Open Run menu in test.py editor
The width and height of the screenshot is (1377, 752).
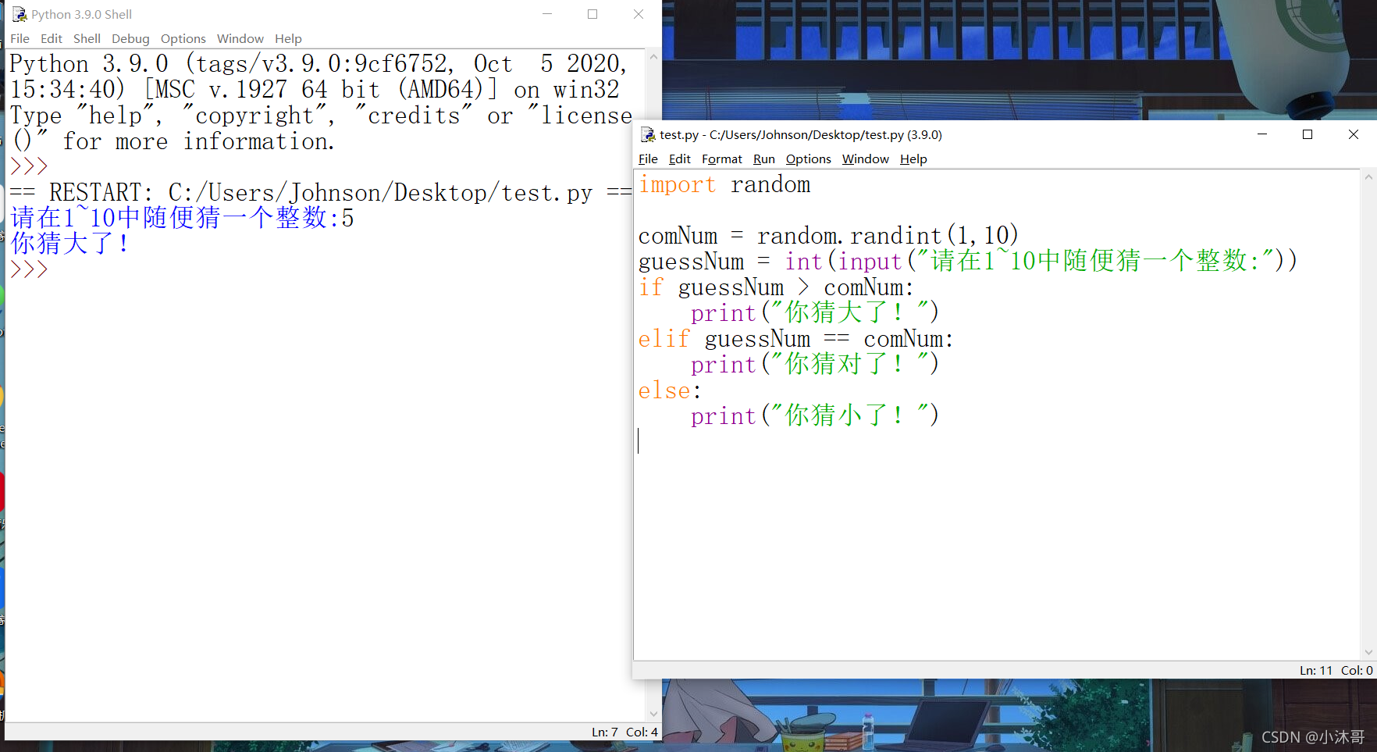764,159
